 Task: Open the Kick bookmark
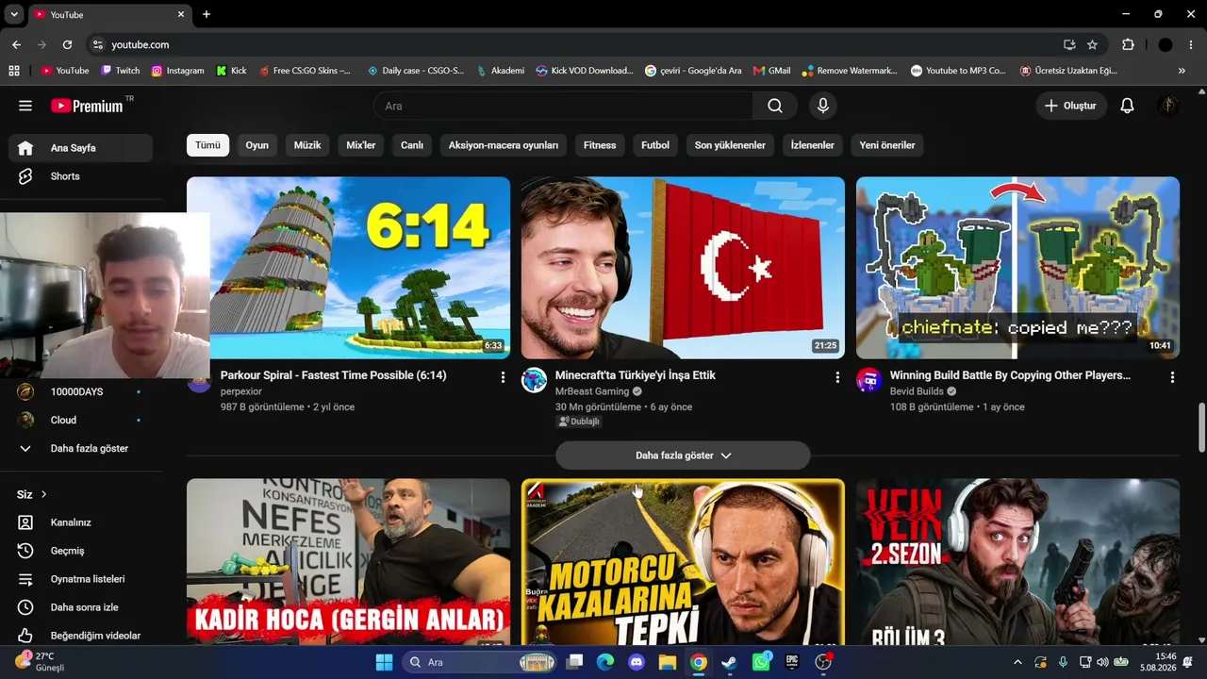coord(231,71)
